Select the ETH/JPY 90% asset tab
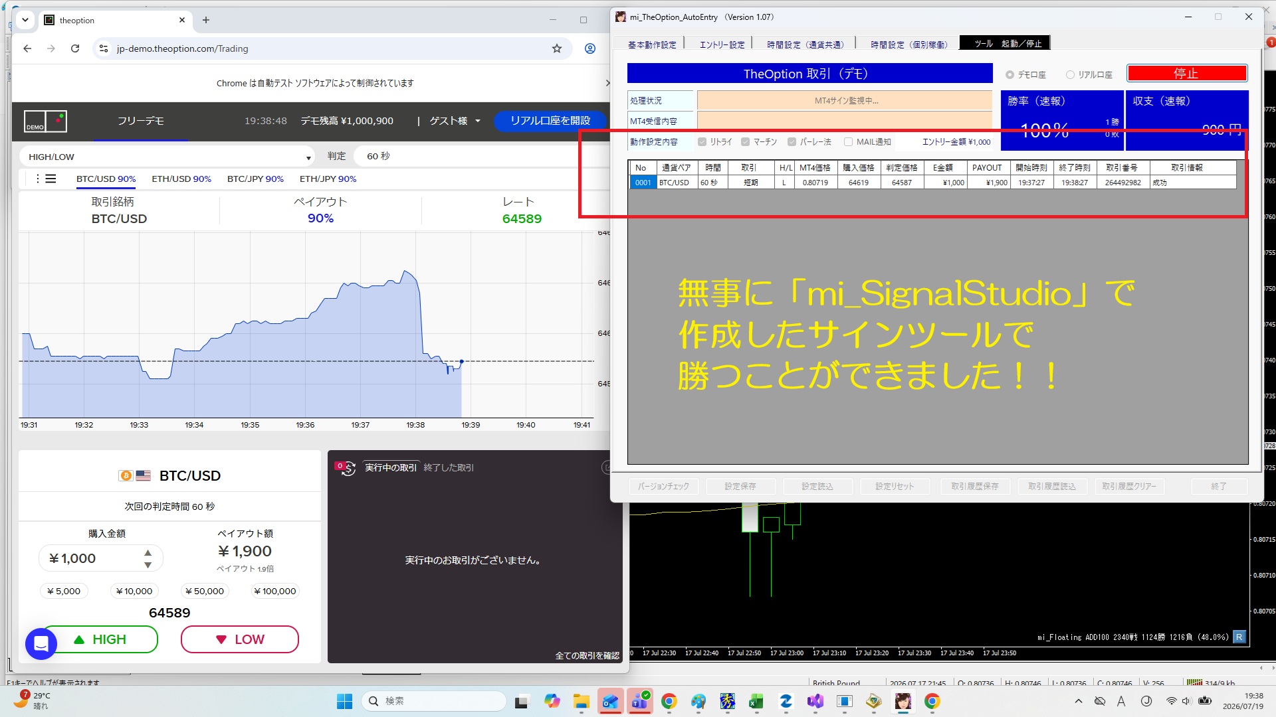The height and width of the screenshot is (717, 1276). click(328, 179)
